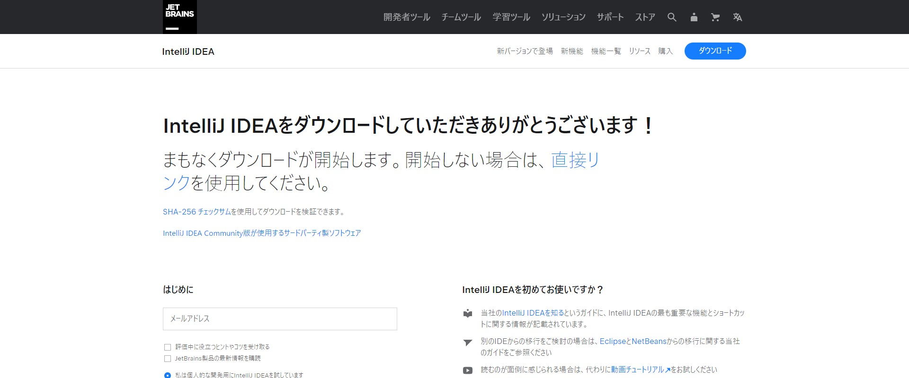
Task: Open サポート menu
Action: coord(610,17)
